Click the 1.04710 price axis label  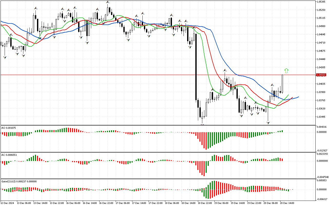point(321,43)
